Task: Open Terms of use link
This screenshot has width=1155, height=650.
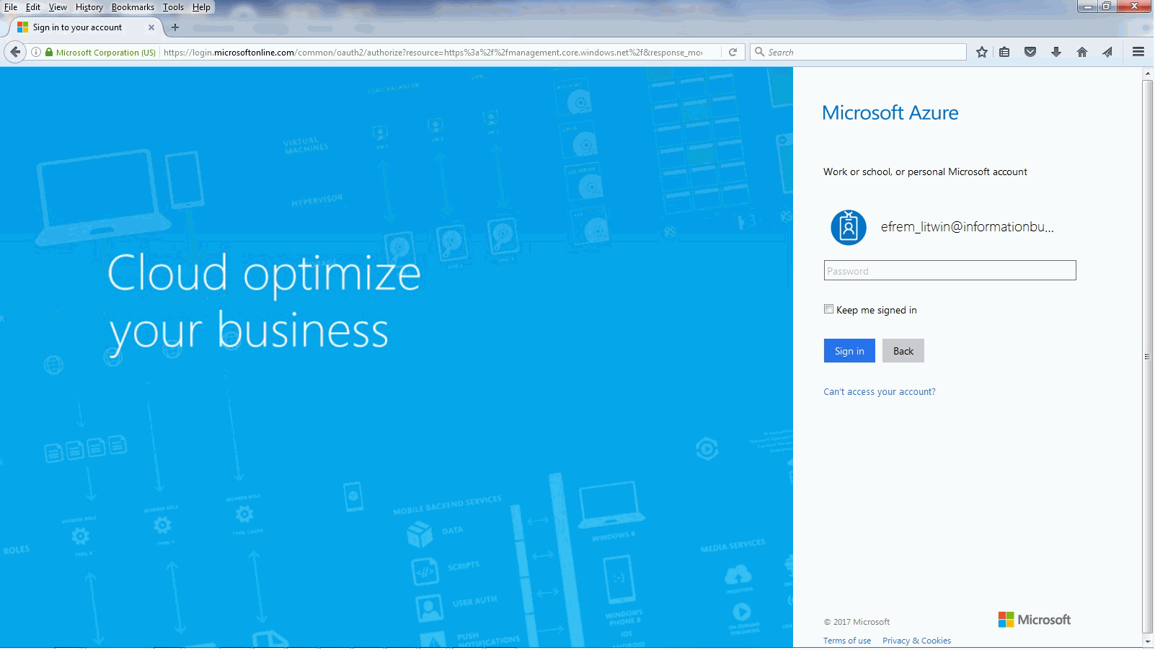Action: 847,641
